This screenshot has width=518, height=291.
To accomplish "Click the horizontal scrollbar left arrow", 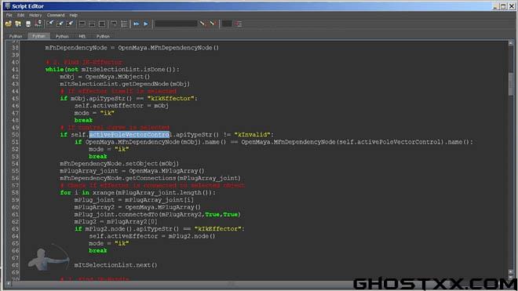I will click(9, 283).
